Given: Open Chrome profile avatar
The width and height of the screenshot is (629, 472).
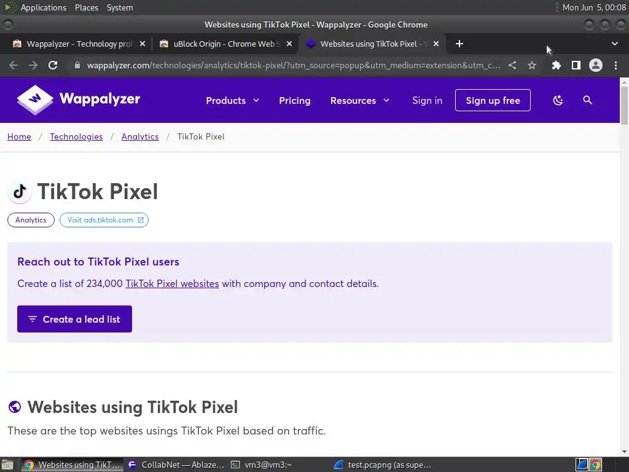Looking at the screenshot, I should [596, 65].
